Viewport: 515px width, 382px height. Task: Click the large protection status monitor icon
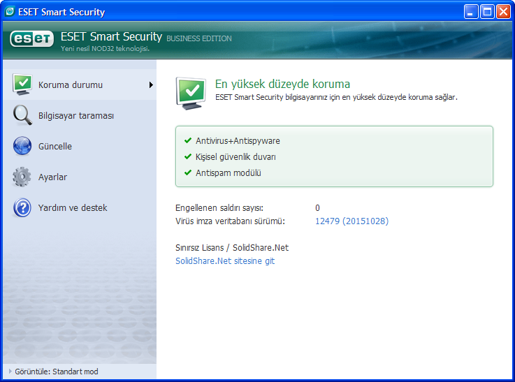(191, 94)
